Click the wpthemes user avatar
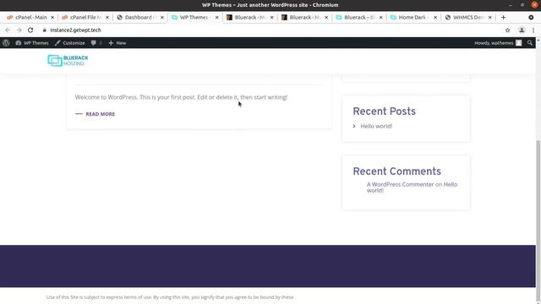The height and width of the screenshot is (304, 541). pyautogui.click(x=518, y=43)
